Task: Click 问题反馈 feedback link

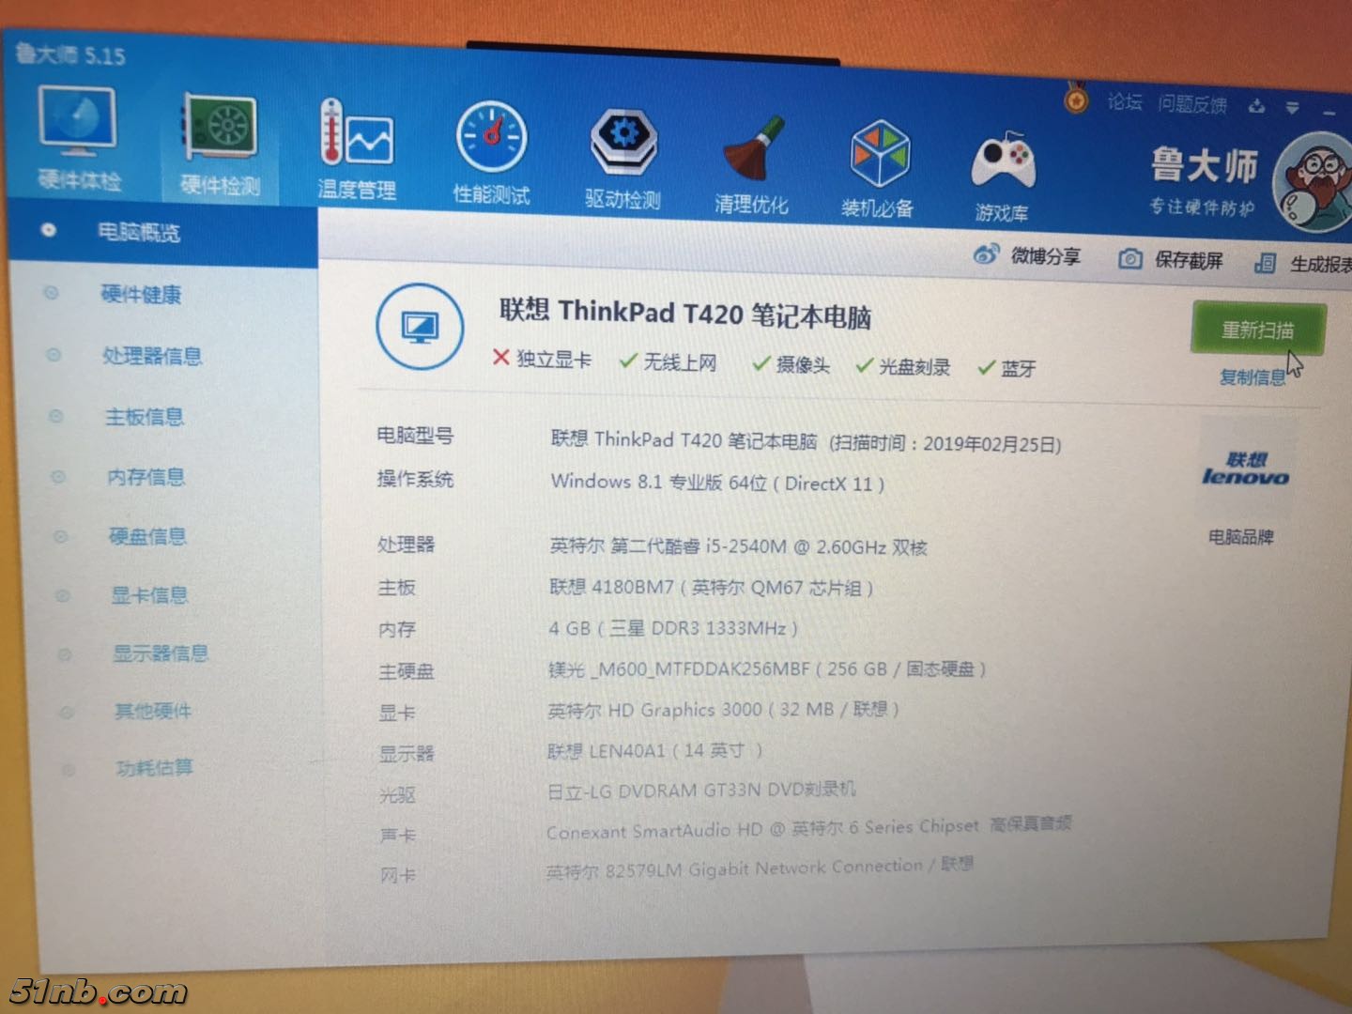Action: (1191, 104)
